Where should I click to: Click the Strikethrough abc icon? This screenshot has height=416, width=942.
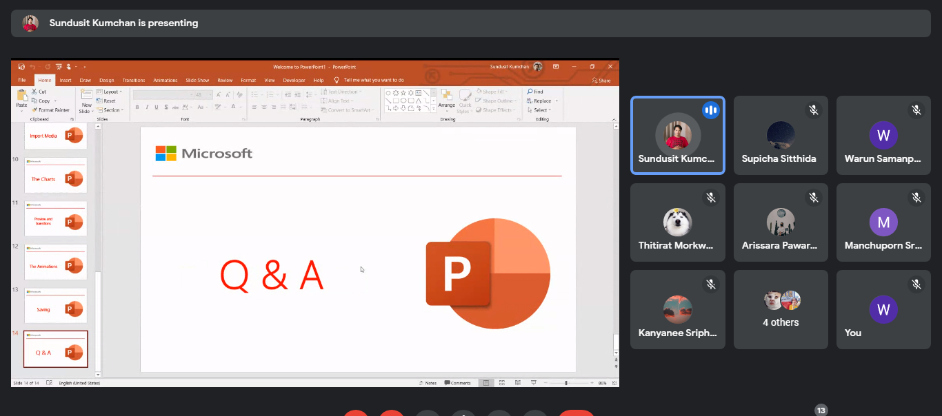pyautogui.click(x=177, y=107)
